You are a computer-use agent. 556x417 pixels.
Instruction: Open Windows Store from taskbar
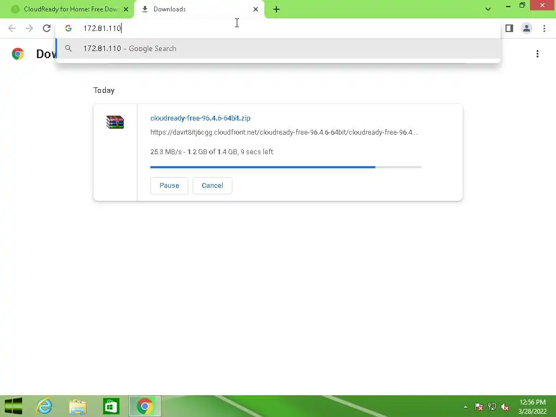tap(111, 406)
